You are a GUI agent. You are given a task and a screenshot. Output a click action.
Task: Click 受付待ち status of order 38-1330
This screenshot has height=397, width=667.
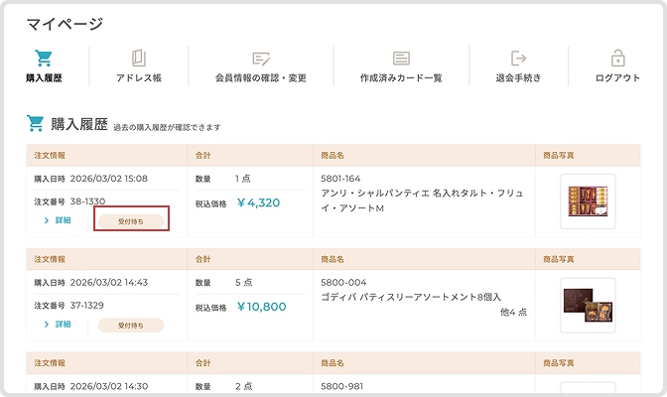tap(130, 221)
